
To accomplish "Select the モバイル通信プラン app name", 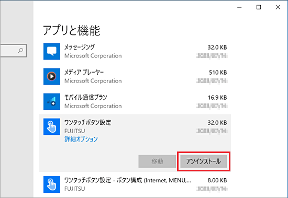I will pos(85,97).
